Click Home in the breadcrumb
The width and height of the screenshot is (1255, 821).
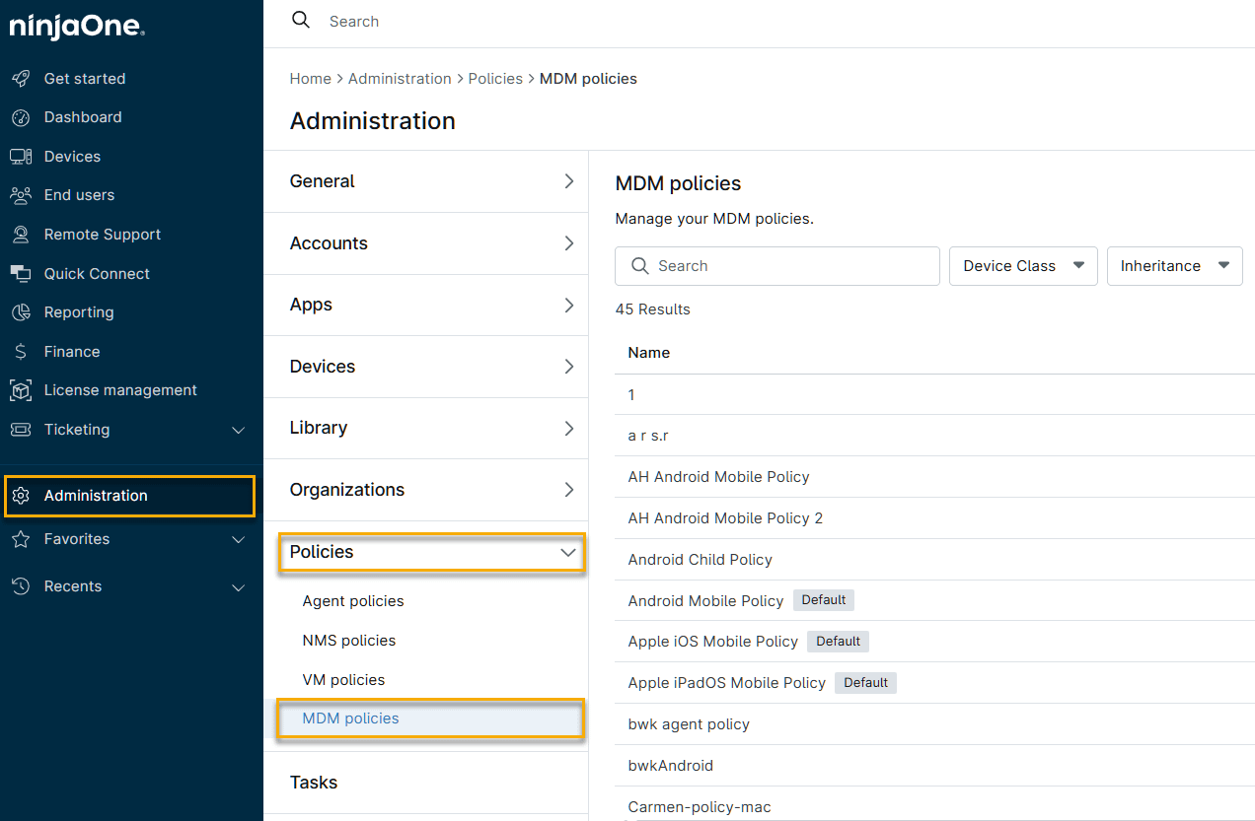pos(310,79)
